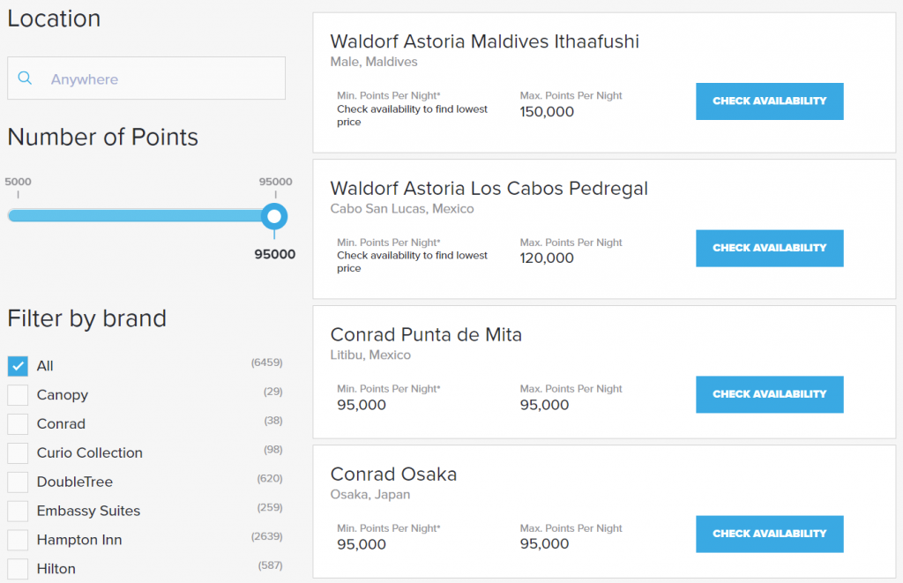Check the Conrad brand checkbox

tap(17, 423)
